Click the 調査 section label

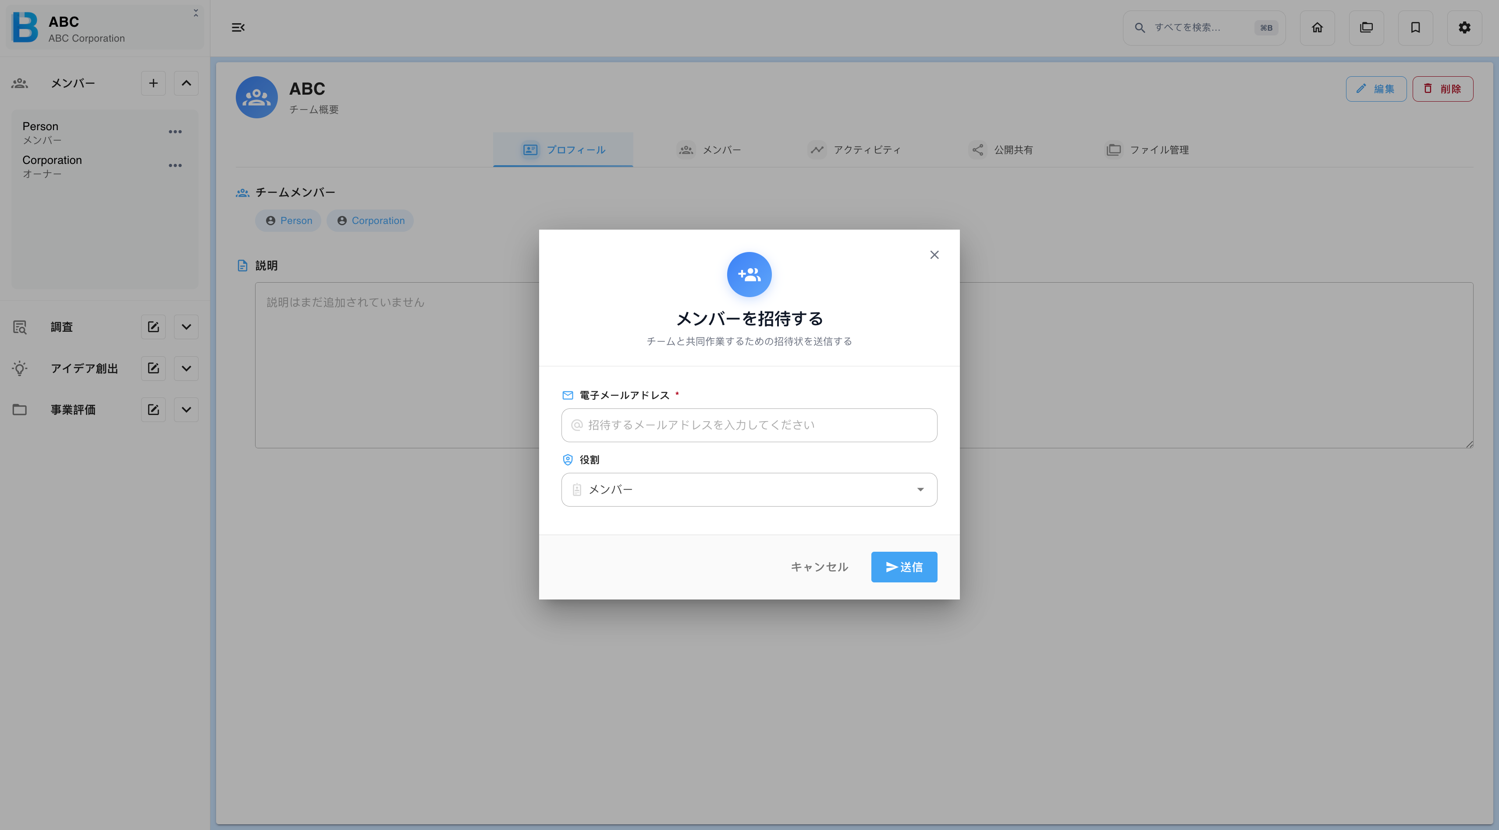pos(61,327)
